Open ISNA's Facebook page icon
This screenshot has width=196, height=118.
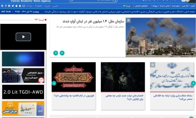coord(6,6)
